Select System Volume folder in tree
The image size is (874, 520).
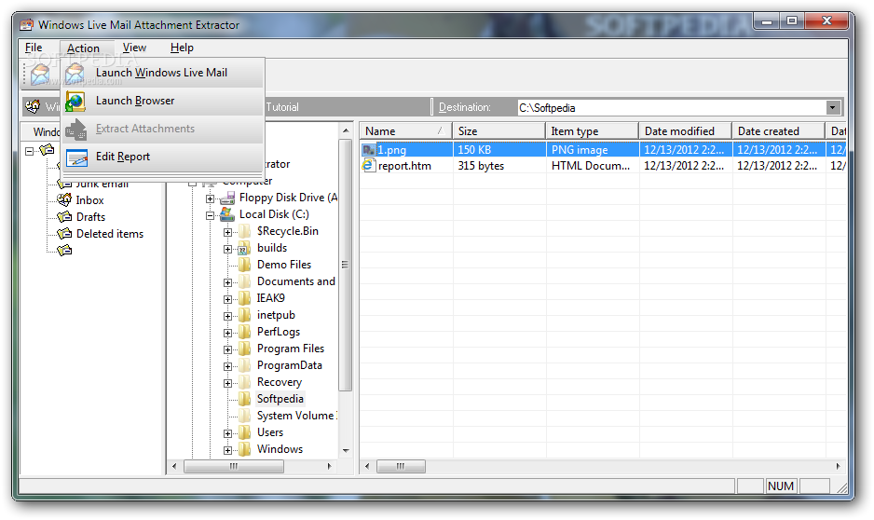tap(296, 416)
